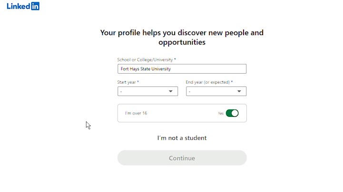Click the profile heading text

pyautogui.click(x=182, y=38)
